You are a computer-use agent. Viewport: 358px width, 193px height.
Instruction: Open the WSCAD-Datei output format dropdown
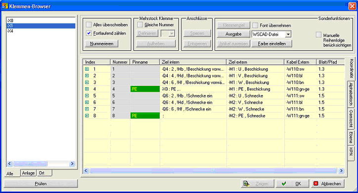coord(288,35)
